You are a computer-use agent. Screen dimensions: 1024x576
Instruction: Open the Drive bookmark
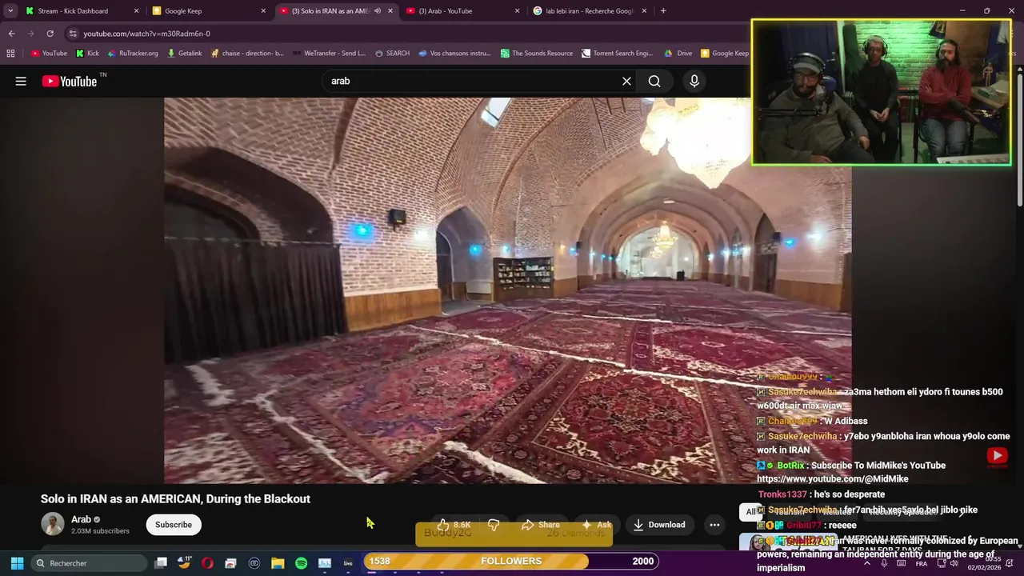point(678,54)
